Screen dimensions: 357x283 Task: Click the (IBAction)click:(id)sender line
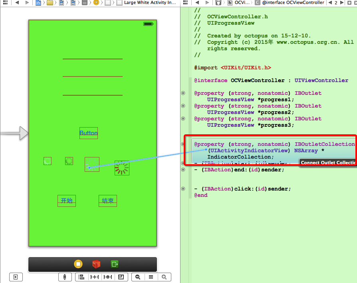[242, 189]
